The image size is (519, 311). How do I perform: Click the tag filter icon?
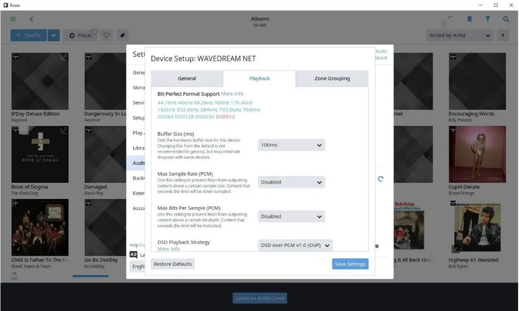[x=122, y=35]
